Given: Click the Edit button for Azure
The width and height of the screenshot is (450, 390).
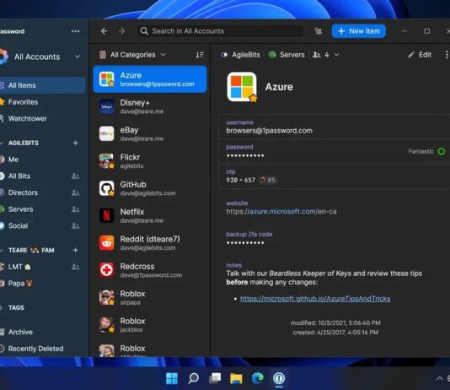Looking at the screenshot, I should 421,55.
